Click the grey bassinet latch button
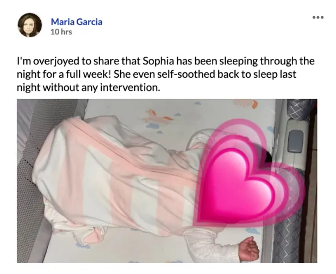 tap(296, 142)
